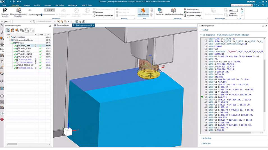Open the Auswahl ribbon tab
268x150 pixels.
(x=48, y=5)
